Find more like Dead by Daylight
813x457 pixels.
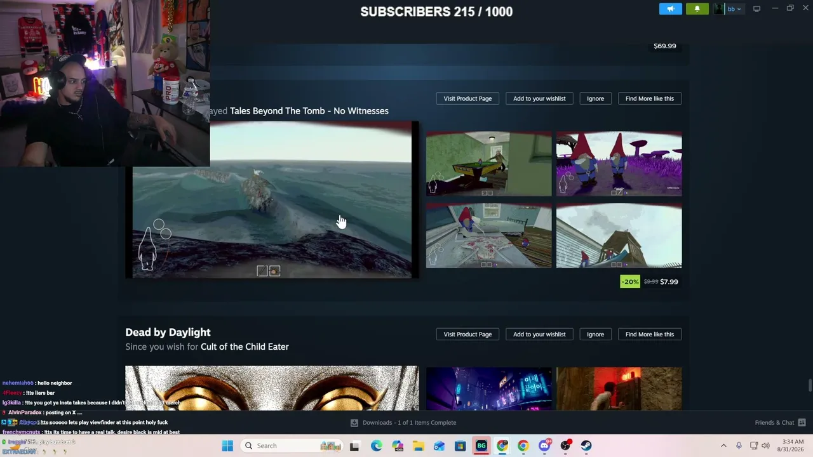pos(649,334)
